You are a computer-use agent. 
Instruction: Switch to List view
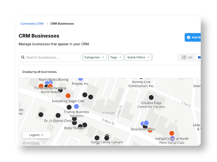click(187, 57)
